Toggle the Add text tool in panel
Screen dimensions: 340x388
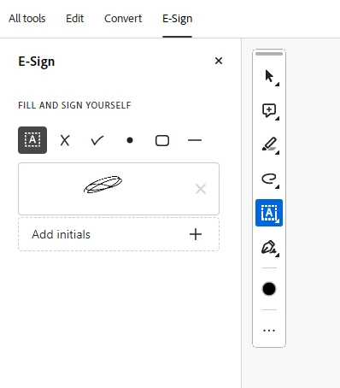(32, 140)
